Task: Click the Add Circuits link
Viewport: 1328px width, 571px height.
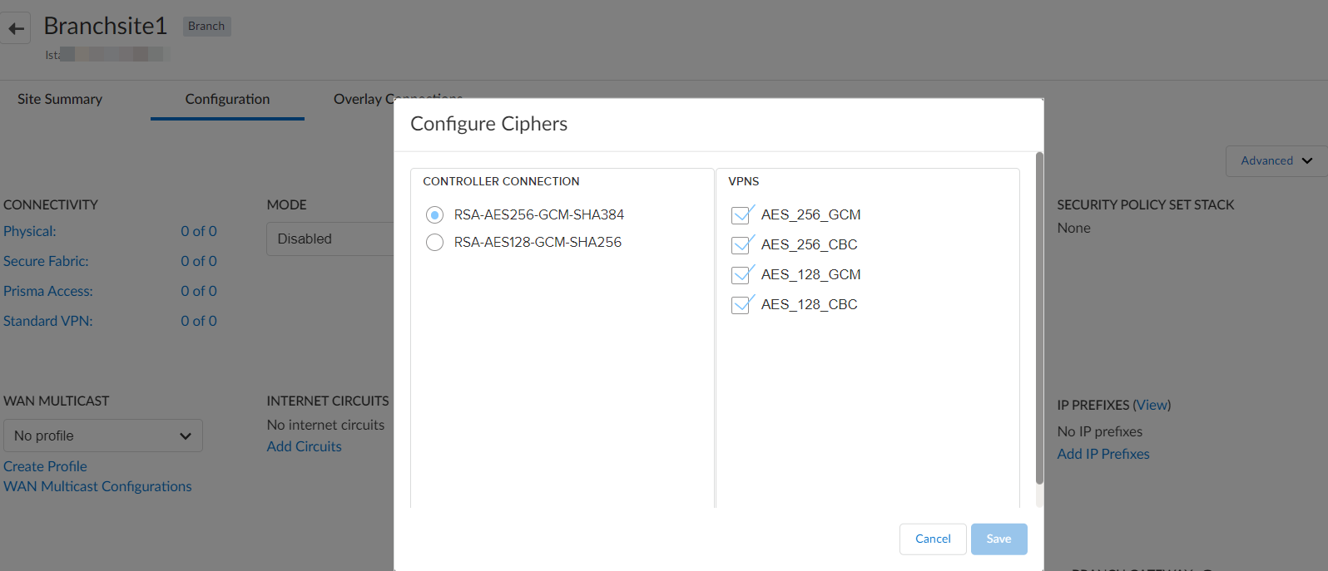Action: click(304, 446)
